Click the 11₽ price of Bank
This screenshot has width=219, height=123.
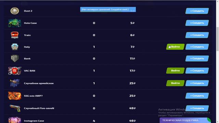(x=132, y=58)
